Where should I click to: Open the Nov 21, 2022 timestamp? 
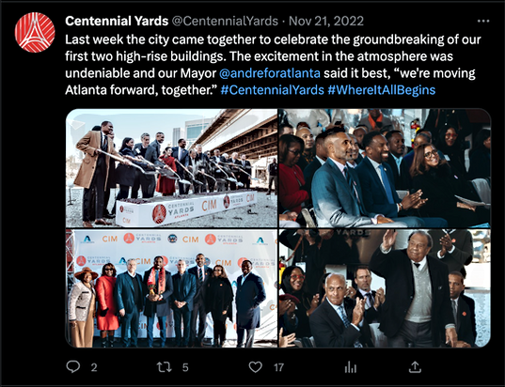pyautogui.click(x=326, y=22)
